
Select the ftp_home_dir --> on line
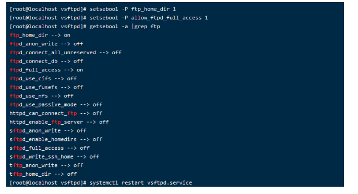pos(40,35)
